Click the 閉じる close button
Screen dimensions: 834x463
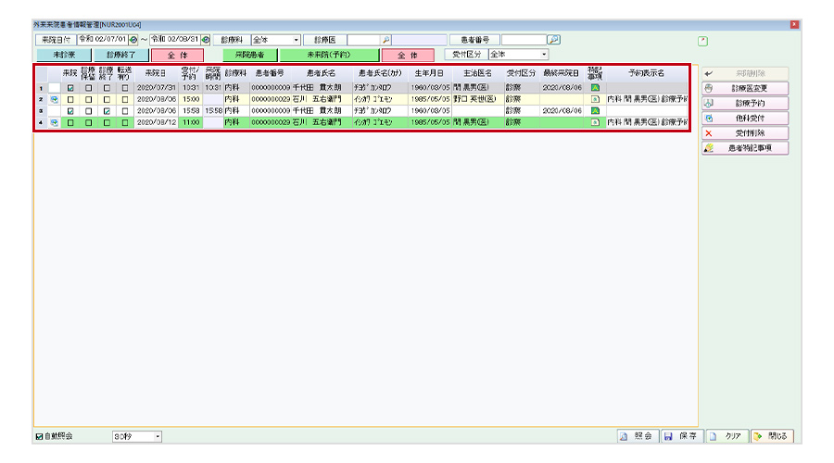pyautogui.click(x=771, y=435)
